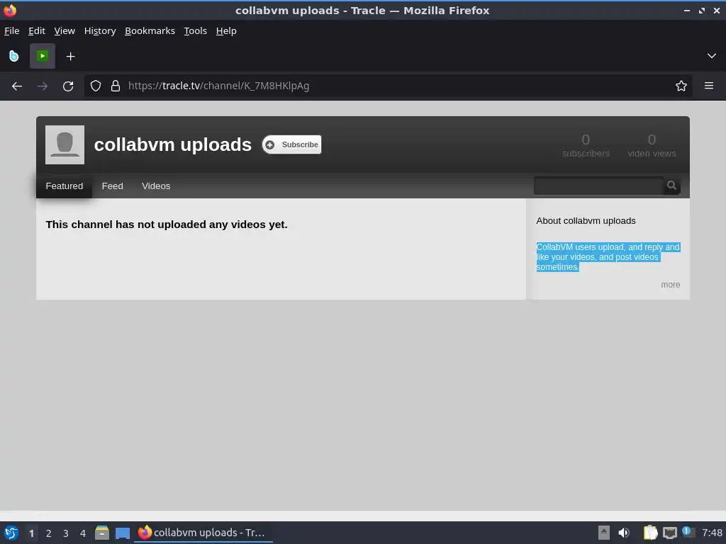Switch to workspace 3
This screenshot has width=726, height=544.
(x=66, y=533)
